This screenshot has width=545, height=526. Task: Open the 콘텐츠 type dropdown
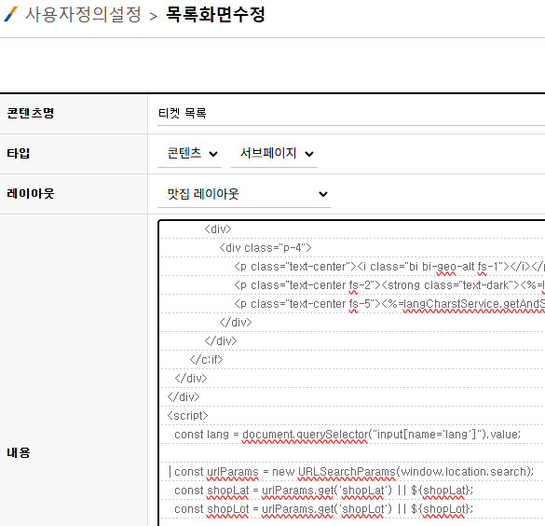click(189, 154)
